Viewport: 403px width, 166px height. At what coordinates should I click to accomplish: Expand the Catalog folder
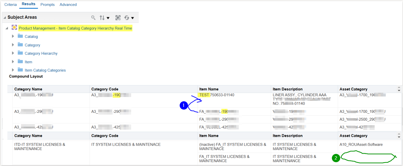[x=13, y=36]
